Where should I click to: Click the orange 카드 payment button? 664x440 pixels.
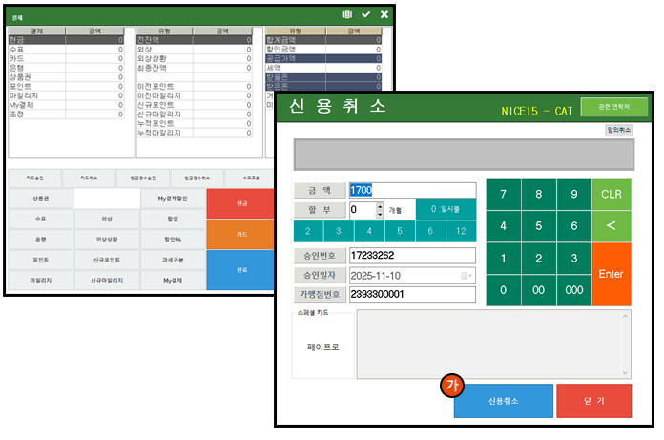tap(241, 234)
